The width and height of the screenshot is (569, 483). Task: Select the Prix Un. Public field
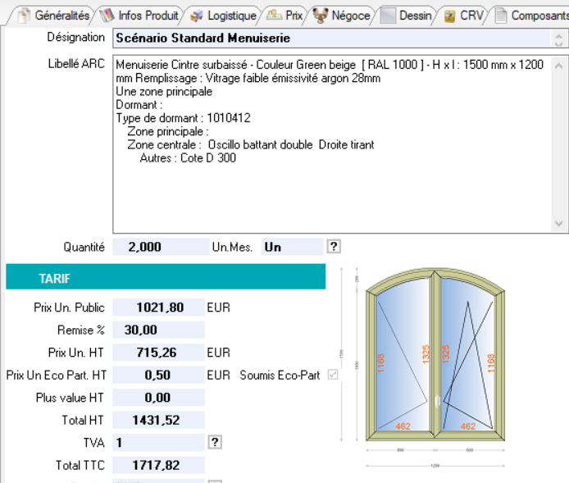tap(158, 308)
